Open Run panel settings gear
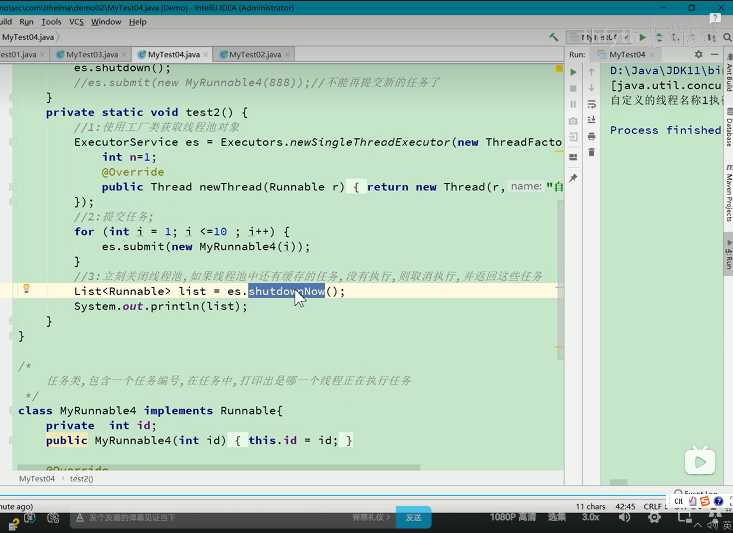Viewport: 733px width, 533px height. point(699,54)
